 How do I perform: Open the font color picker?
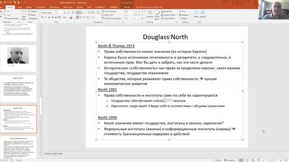point(71,17)
